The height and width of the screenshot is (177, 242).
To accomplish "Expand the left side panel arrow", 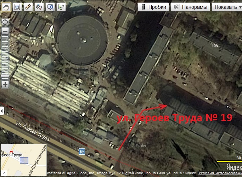I will (2, 111).
